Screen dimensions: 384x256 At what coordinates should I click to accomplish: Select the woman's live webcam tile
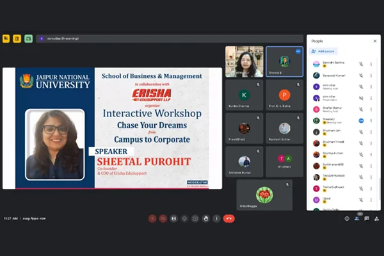pyautogui.click(x=244, y=61)
